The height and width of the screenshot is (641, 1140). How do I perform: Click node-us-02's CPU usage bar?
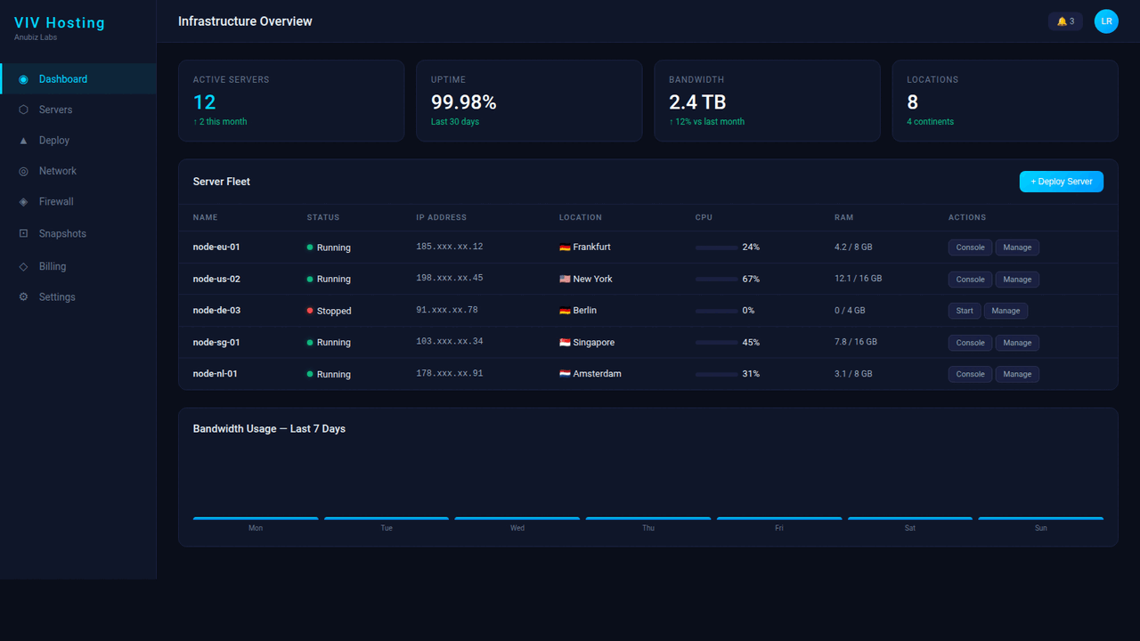pyautogui.click(x=716, y=279)
